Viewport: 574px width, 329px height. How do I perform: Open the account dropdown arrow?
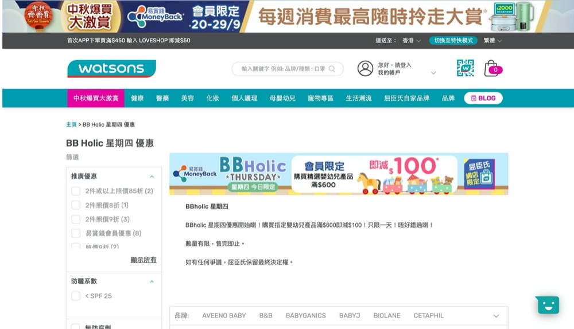coord(433,73)
